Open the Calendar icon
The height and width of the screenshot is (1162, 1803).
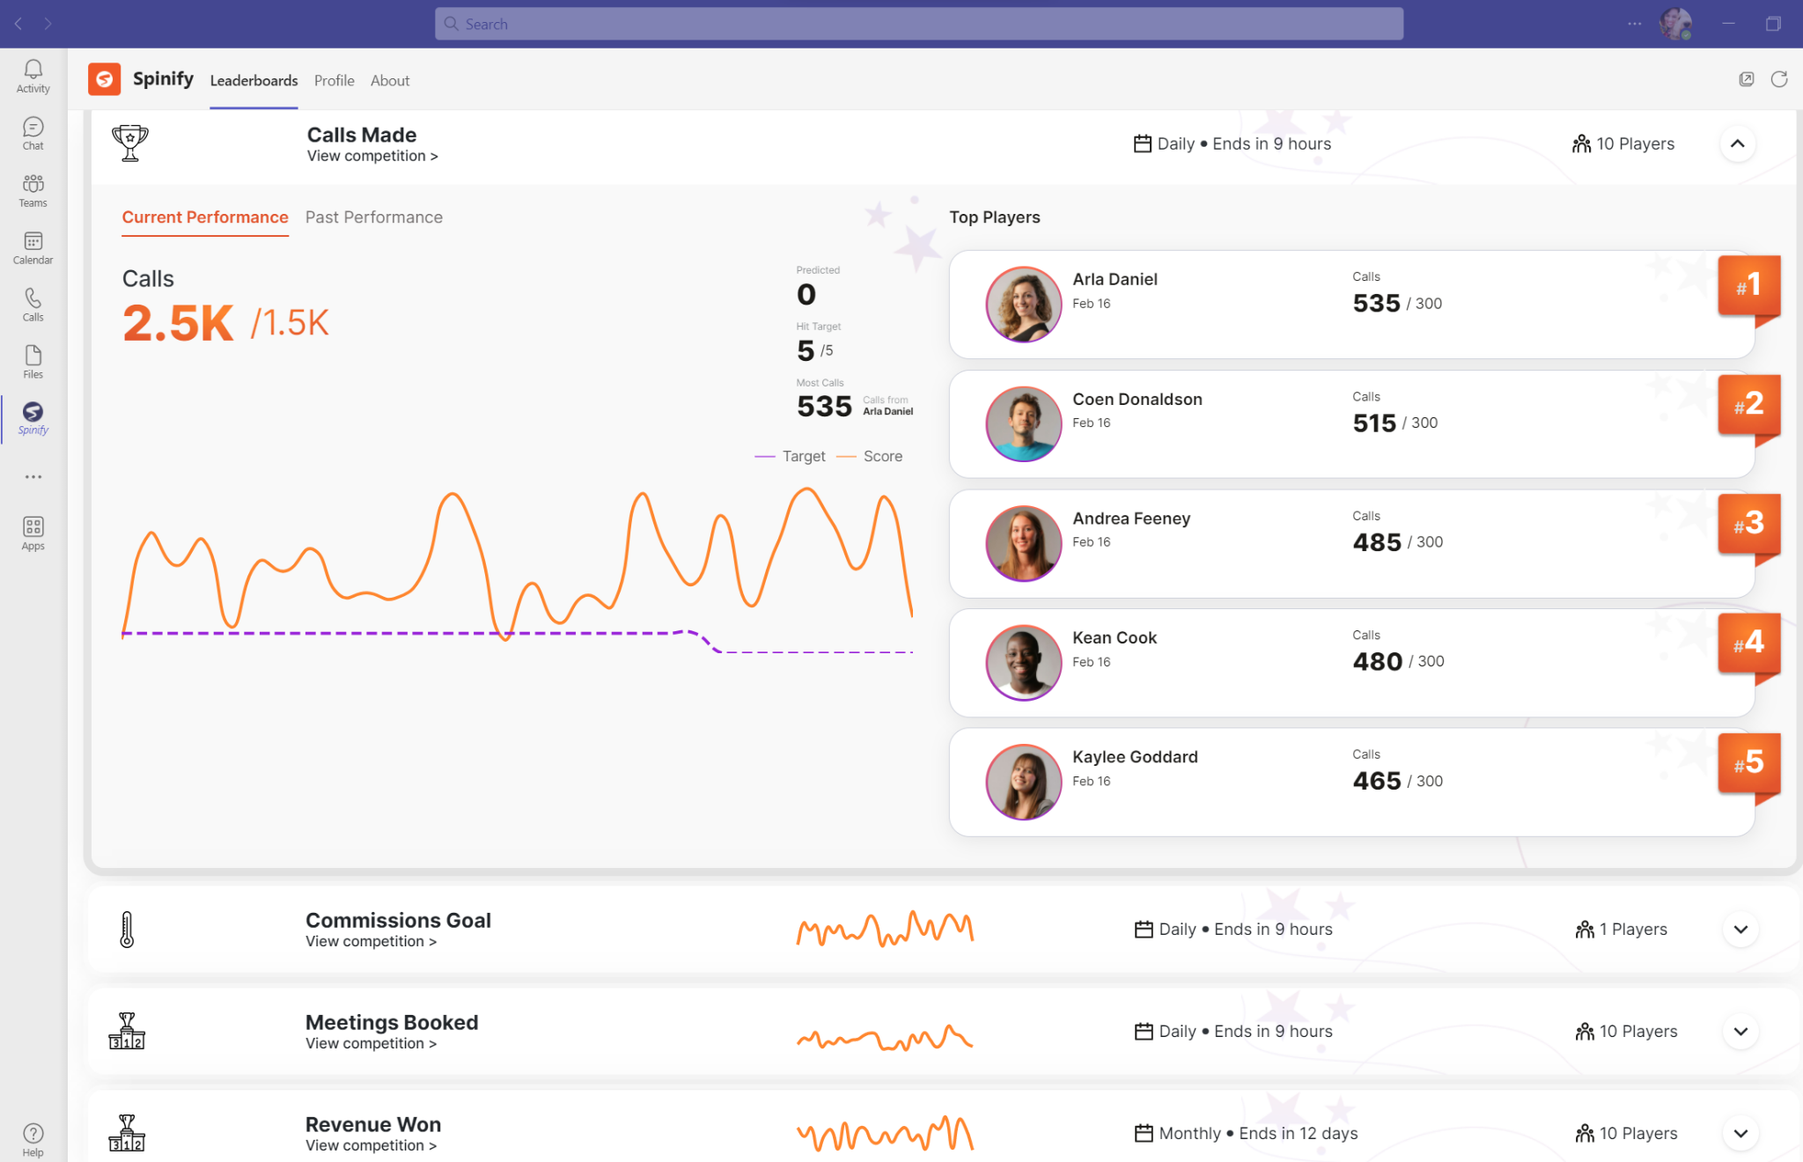(33, 247)
